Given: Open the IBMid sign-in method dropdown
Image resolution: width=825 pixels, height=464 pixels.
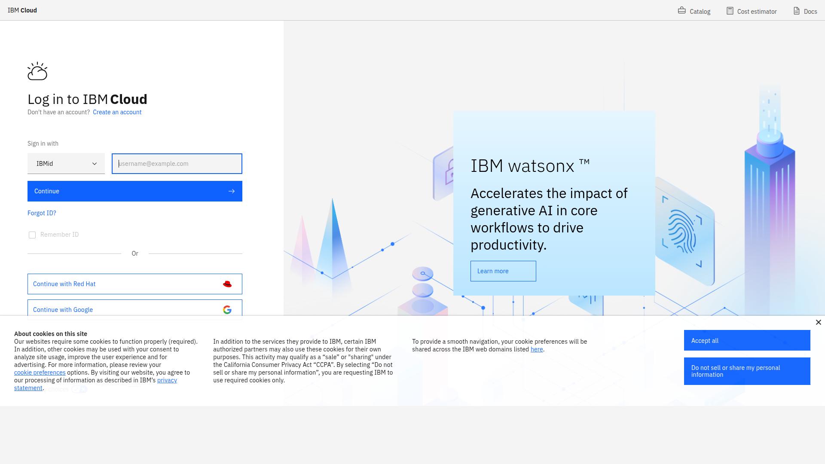Looking at the screenshot, I should pyautogui.click(x=66, y=164).
